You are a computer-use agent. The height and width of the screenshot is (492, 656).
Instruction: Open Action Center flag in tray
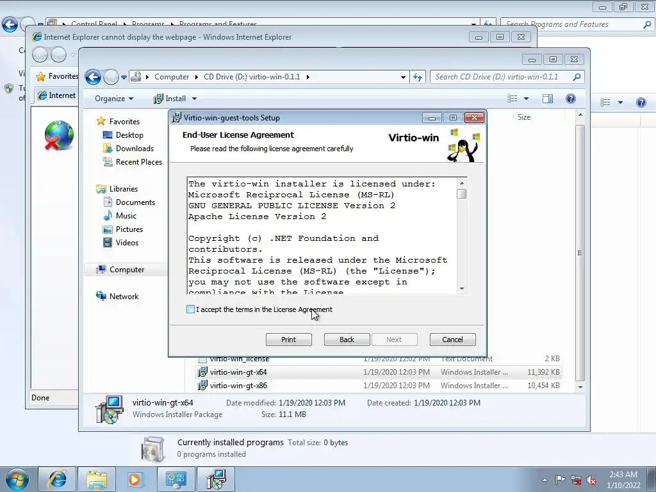click(560, 480)
